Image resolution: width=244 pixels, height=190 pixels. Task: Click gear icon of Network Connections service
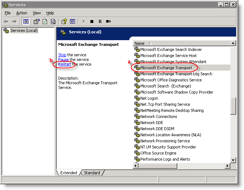(137, 116)
